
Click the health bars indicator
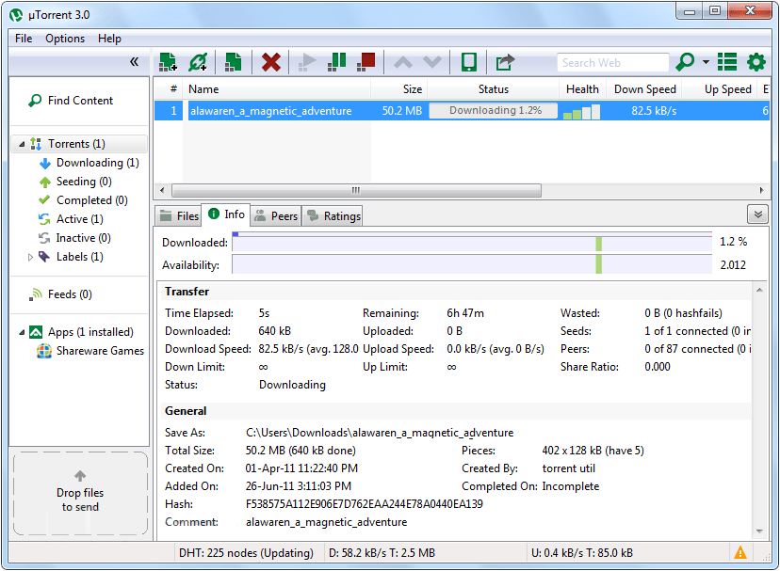[581, 112]
